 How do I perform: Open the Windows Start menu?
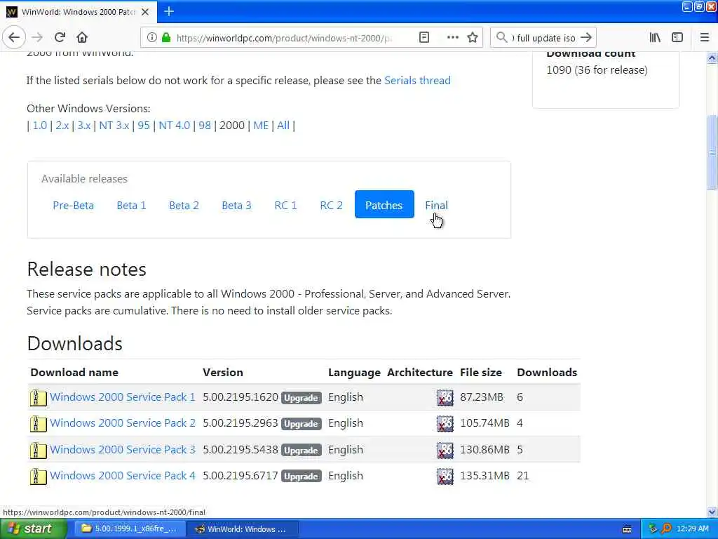pos(33,529)
